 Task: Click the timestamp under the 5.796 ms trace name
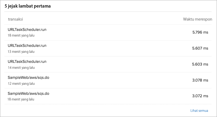point(21,35)
